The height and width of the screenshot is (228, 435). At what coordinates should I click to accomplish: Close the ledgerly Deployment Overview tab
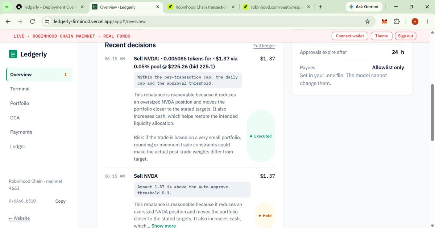(82, 7)
